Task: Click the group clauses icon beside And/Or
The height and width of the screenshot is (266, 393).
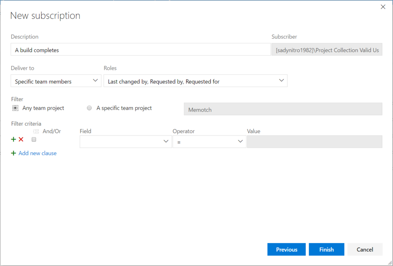Action: (x=36, y=131)
